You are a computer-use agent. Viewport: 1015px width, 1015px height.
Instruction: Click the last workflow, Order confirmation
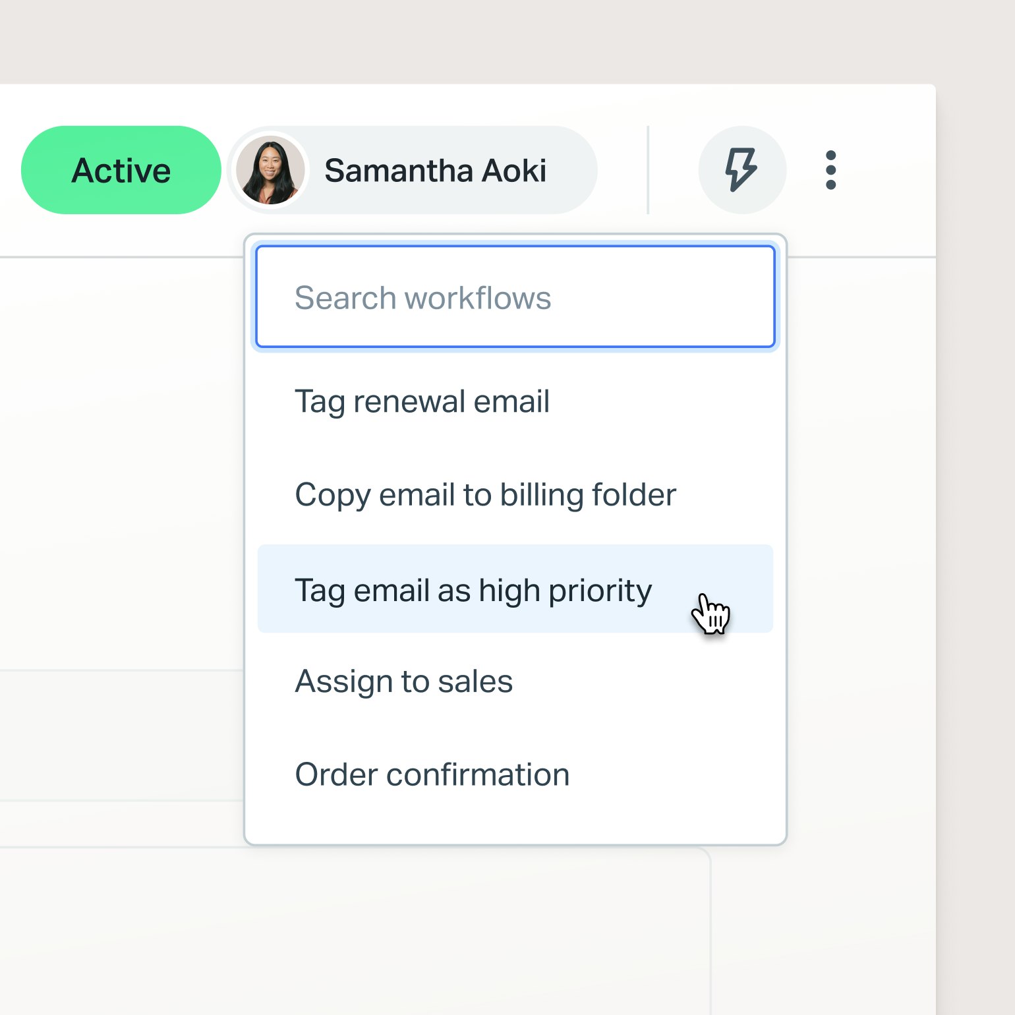point(432,774)
